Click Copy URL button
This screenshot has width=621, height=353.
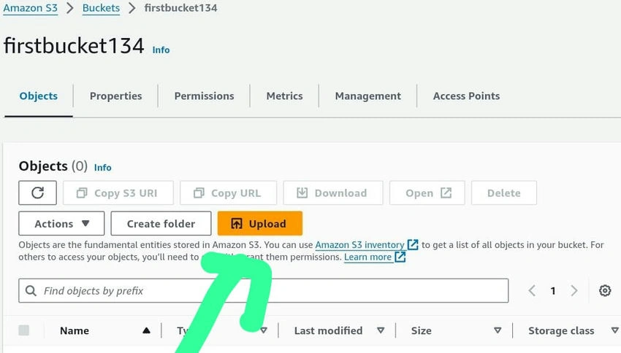228,193
